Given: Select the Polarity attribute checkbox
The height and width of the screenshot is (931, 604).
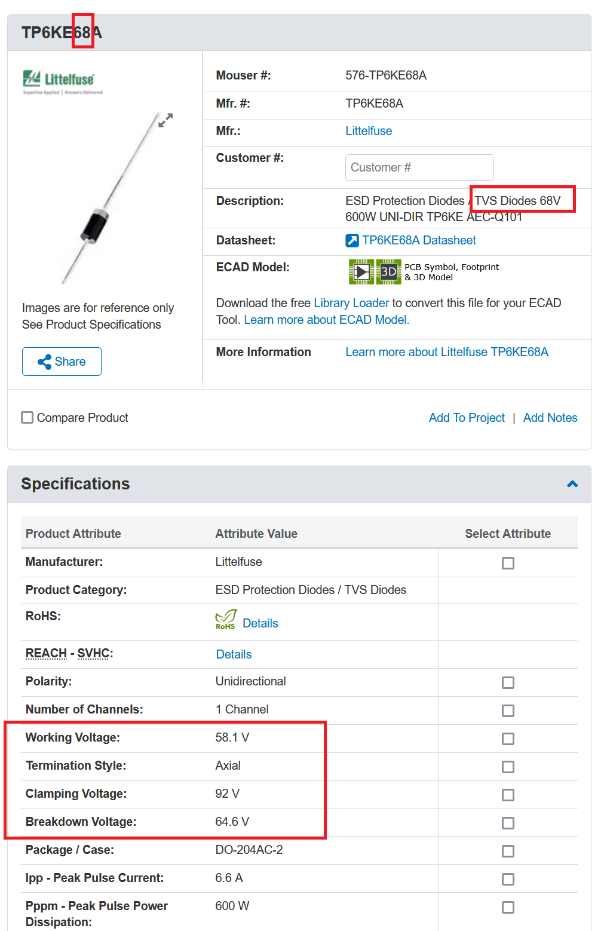Looking at the screenshot, I should coord(508,682).
